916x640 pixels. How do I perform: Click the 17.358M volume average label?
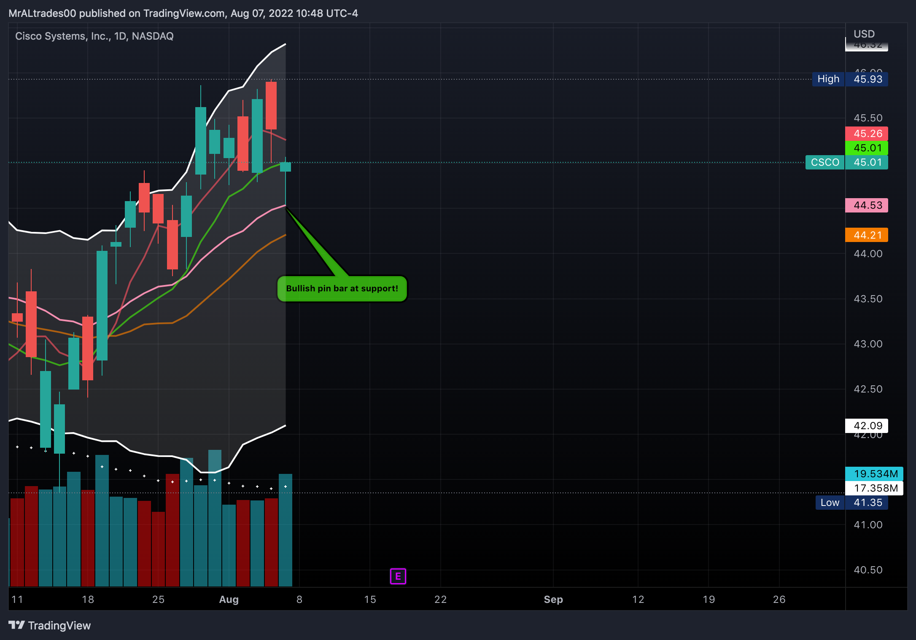[x=874, y=488]
